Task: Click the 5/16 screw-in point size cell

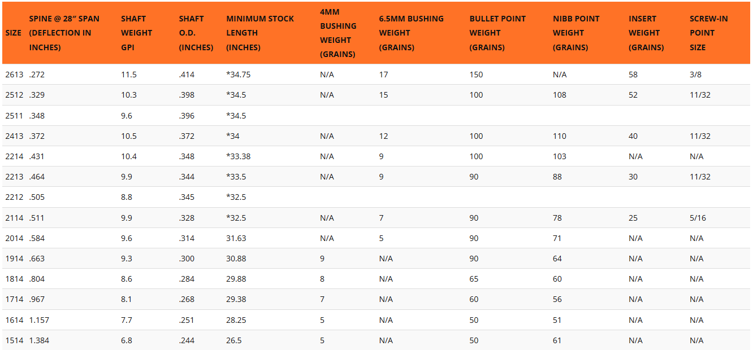Action: 698,218
